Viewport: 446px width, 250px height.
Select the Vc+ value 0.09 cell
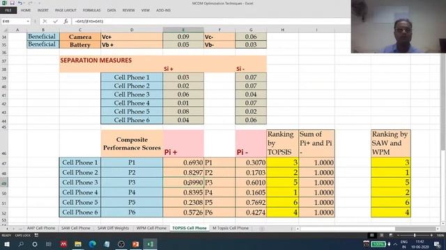183,37
